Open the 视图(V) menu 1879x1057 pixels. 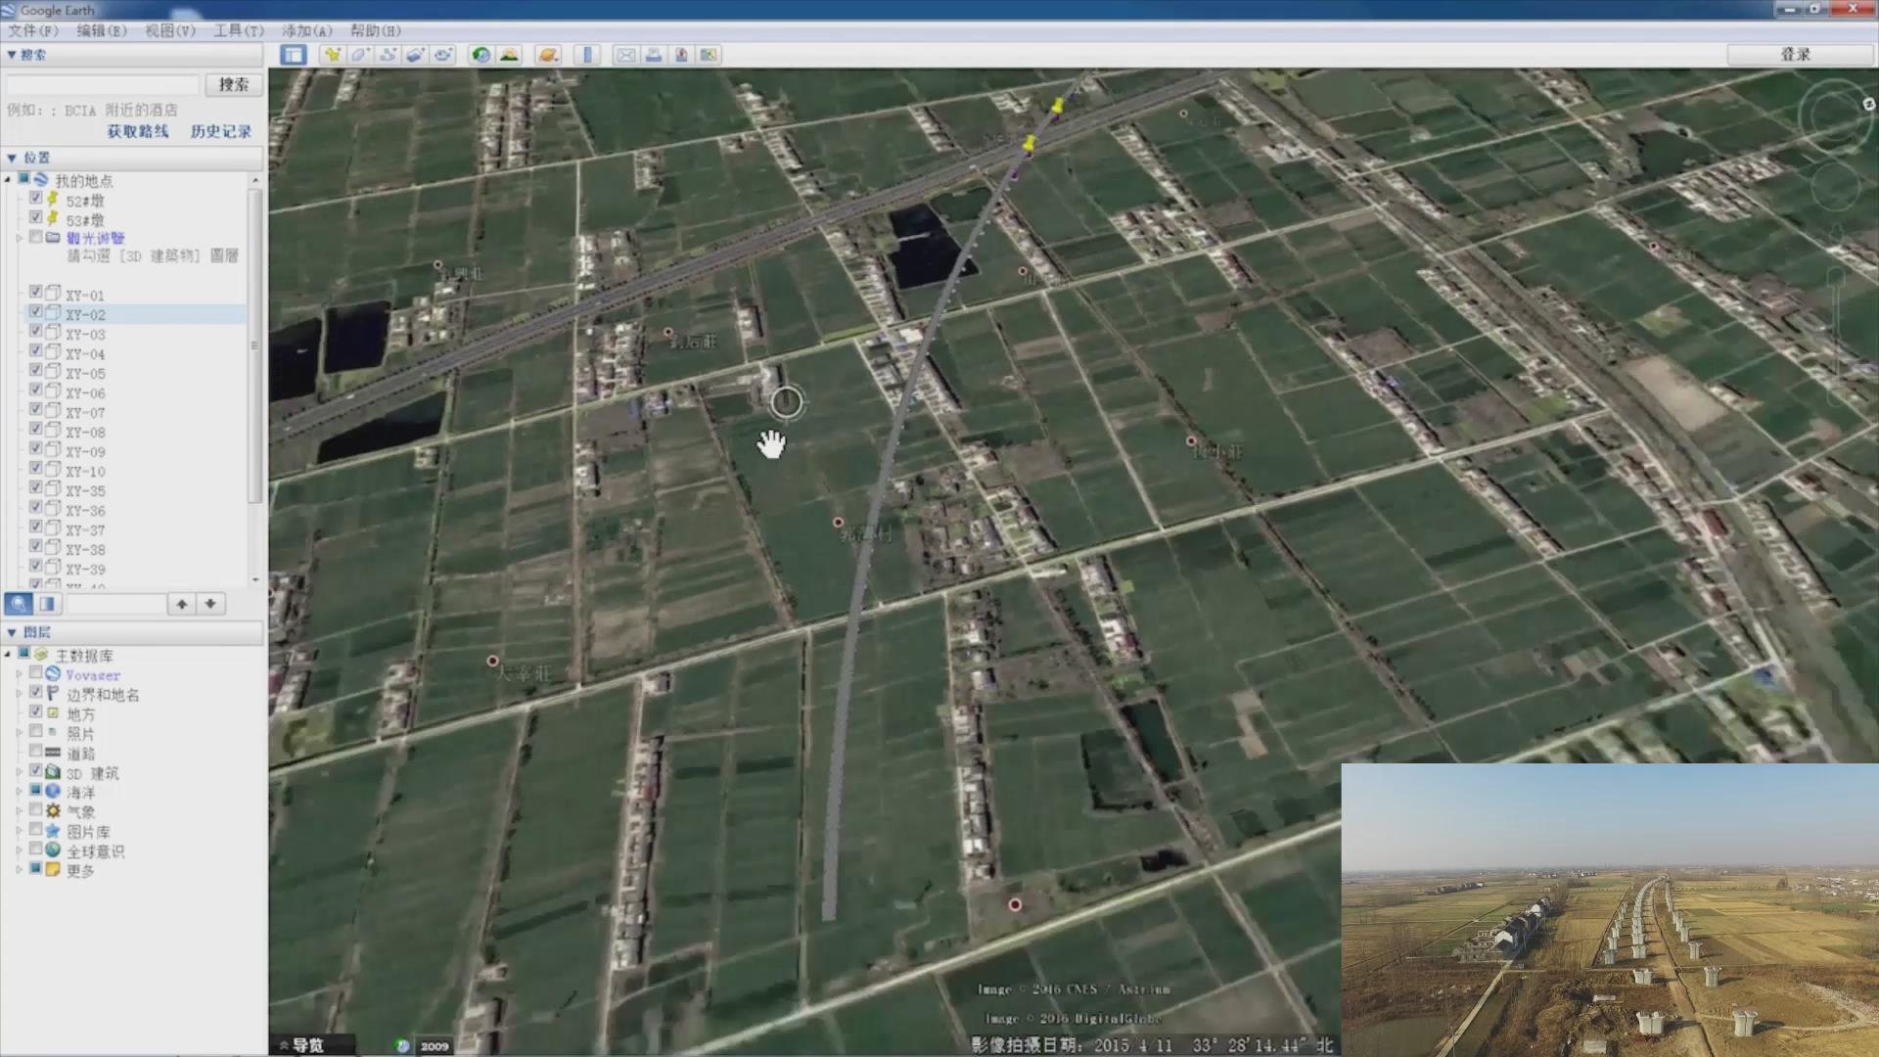[170, 30]
